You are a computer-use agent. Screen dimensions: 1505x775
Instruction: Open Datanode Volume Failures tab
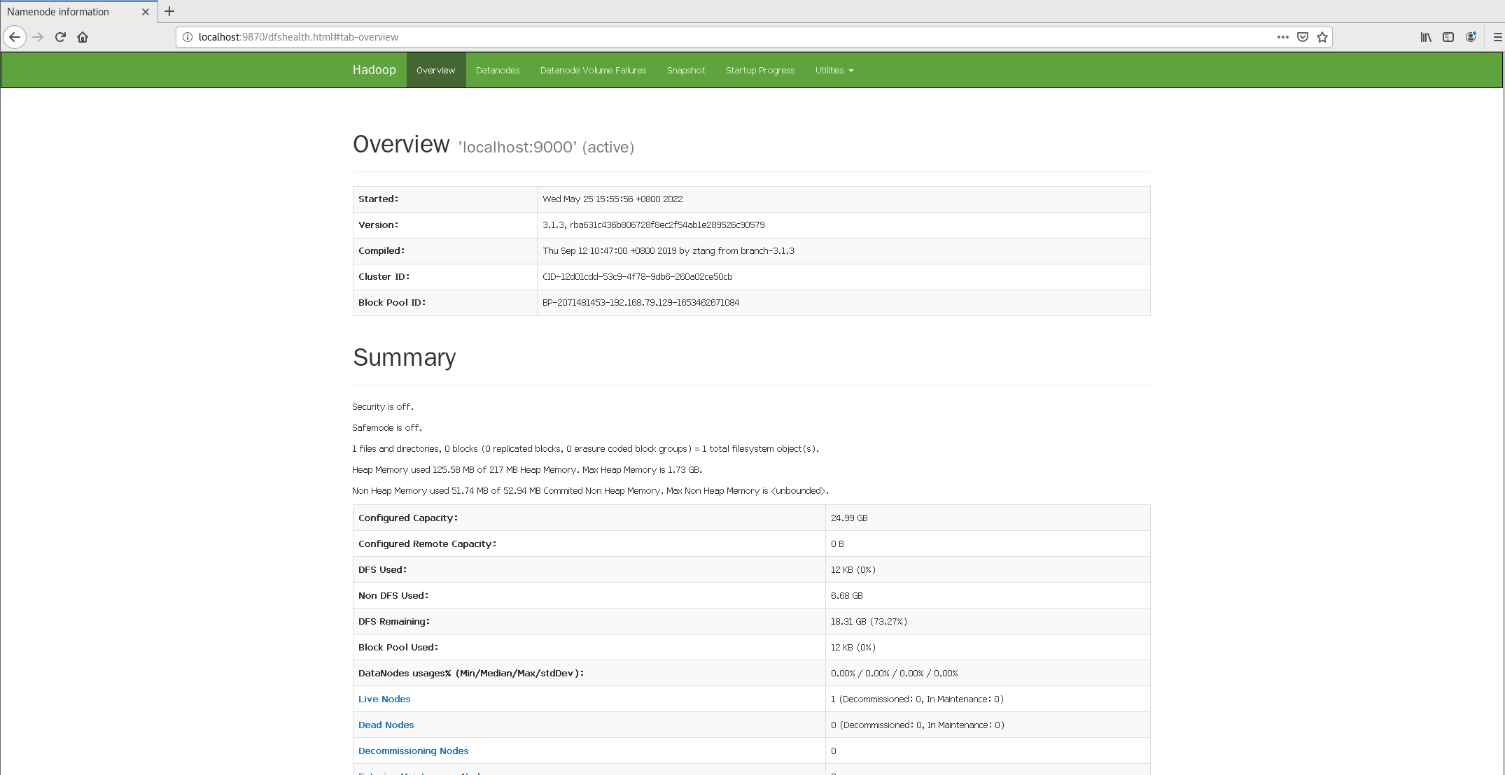(593, 70)
